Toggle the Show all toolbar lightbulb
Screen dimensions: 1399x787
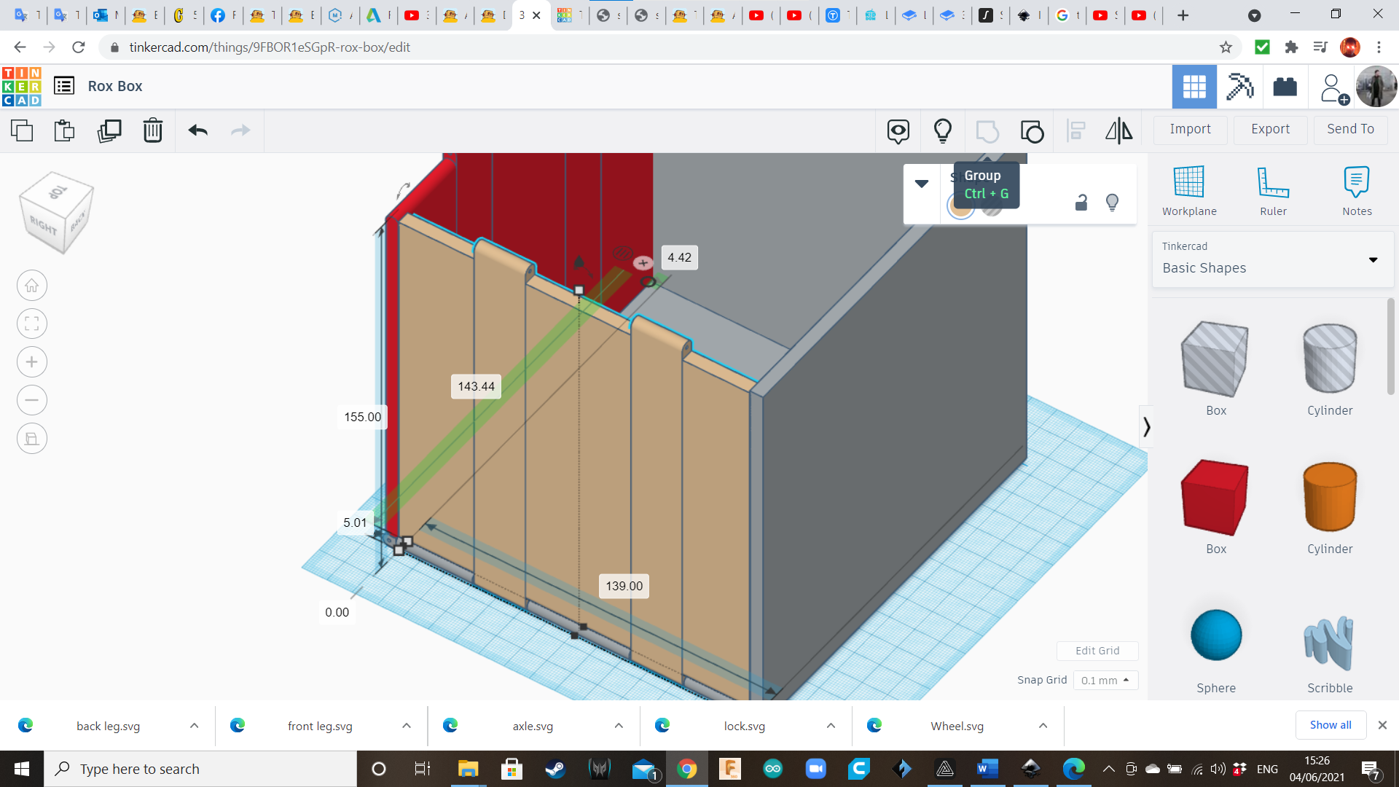tap(942, 131)
